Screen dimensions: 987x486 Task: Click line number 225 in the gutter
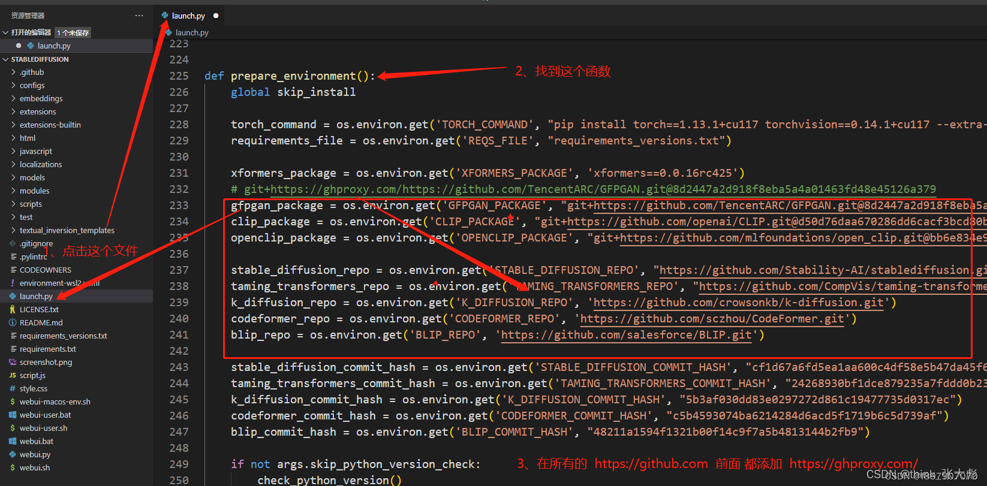tap(179, 76)
